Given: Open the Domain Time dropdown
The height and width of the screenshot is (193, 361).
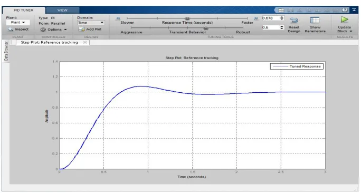Looking at the screenshot, I should click(x=91, y=23).
